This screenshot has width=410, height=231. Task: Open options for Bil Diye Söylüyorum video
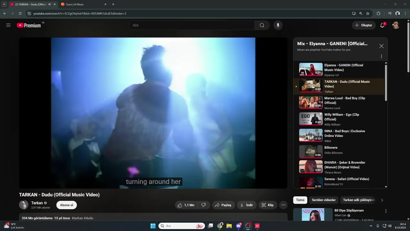coord(386,211)
